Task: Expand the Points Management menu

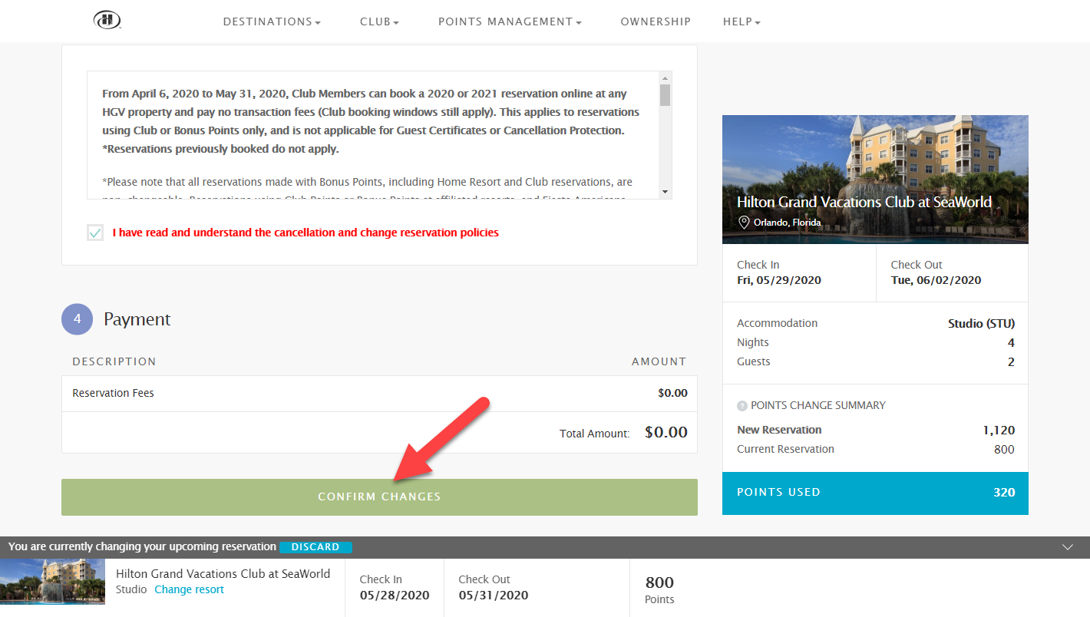Action: (510, 21)
